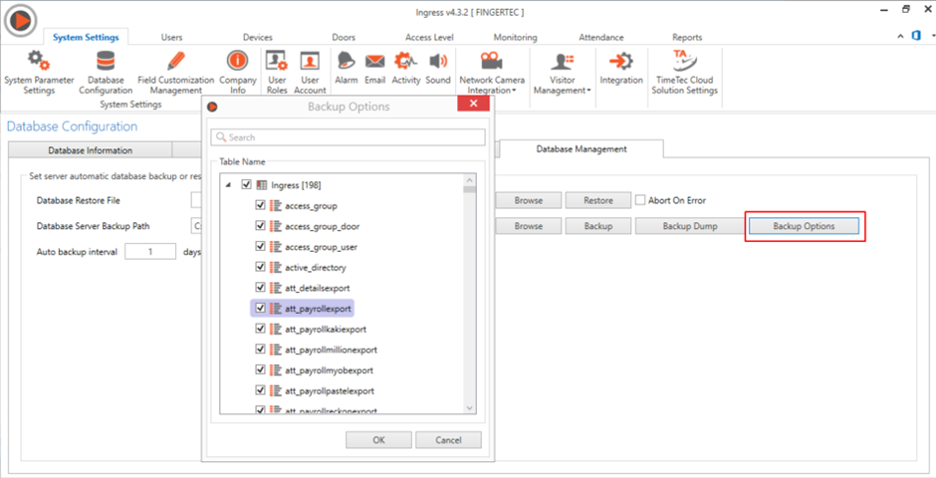The height and width of the screenshot is (478, 936).
Task: Click the Search field in Backup Options
Action: pos(349,137)
